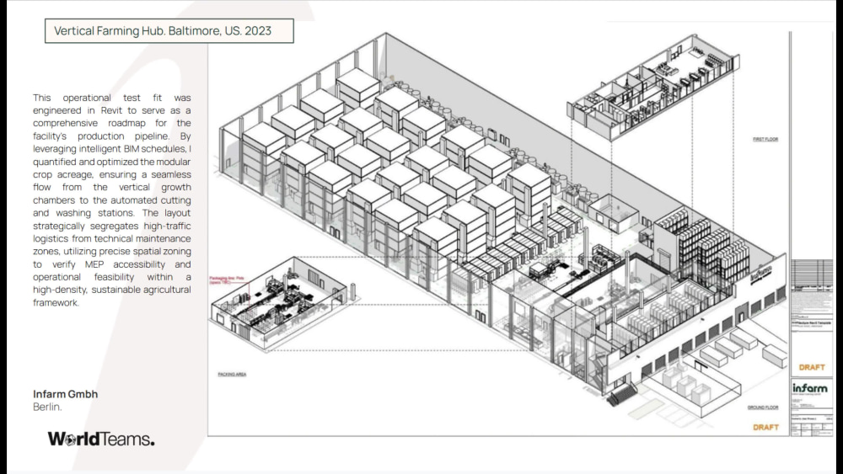Screen dimensions: 843x474
Task: Click the "GROUND FLOOR" drawing label
Action: coord(763,407)
